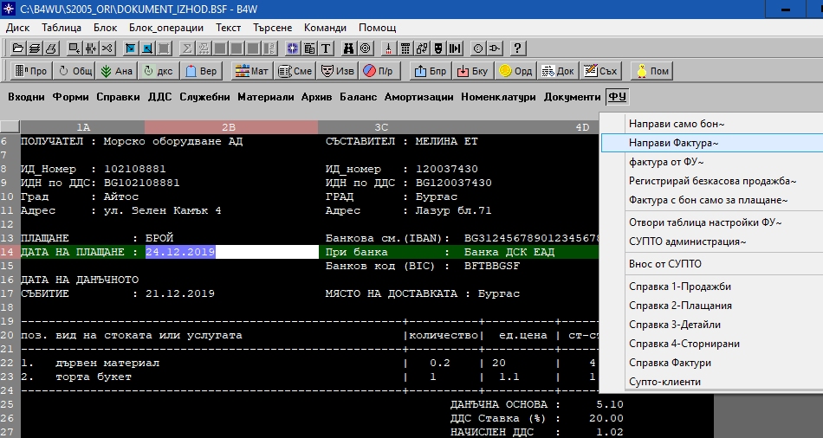This screenshot has height=438, width=823.
Task: Click the Орд toolbar button
Action: (516, 71)
